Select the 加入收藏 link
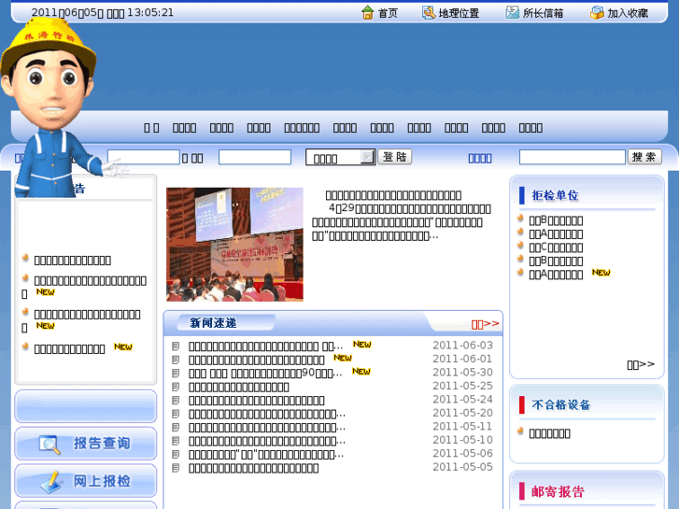This screenshot has height=509, width=679. point(628,13)
